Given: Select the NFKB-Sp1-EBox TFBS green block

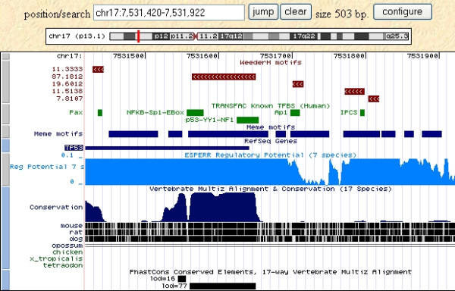Looking at the screenshot, I should (195, 113).
